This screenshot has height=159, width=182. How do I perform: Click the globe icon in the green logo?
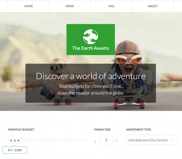click(x=90, y=36)
